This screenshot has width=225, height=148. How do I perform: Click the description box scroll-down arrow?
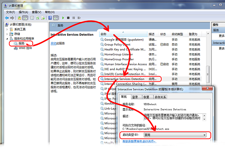204,119
